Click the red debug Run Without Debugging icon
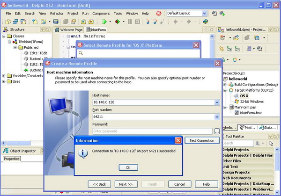Screen dimensions: 281x196 [x=118, y=22]
